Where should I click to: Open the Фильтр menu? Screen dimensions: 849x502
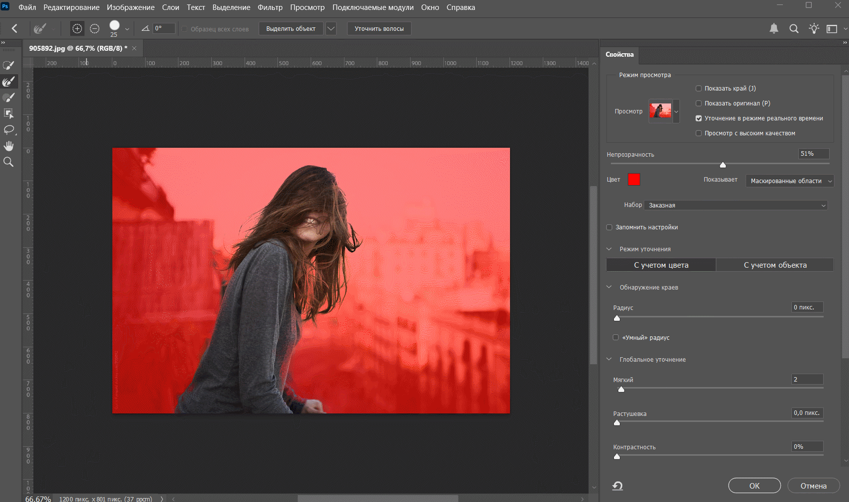point(270,7)
